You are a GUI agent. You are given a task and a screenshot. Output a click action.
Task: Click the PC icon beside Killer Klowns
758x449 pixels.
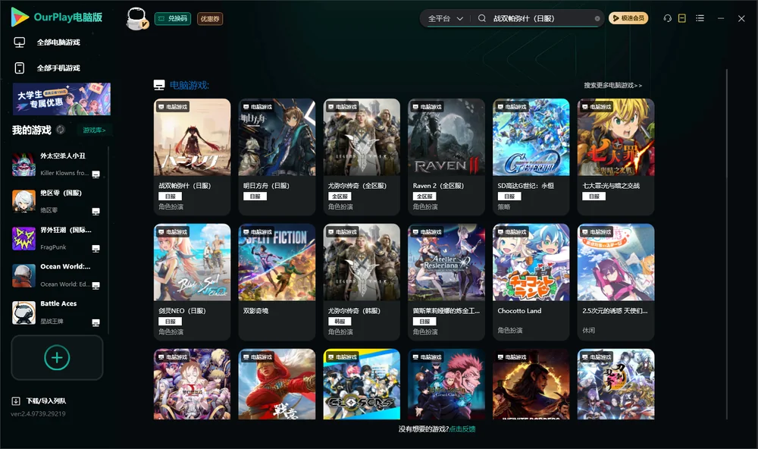(x=96, y=174)
